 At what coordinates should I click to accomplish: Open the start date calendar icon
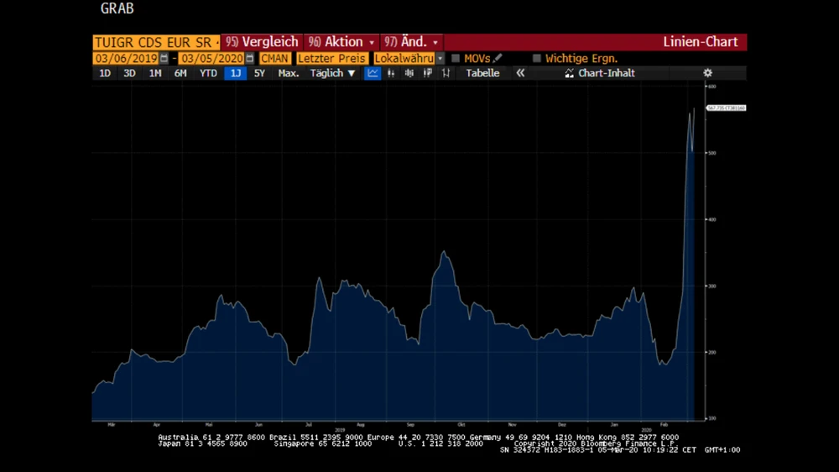(164, 59)
